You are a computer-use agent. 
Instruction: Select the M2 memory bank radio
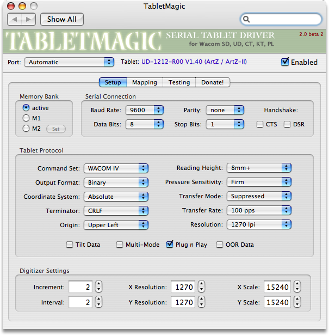click(26, 129)
